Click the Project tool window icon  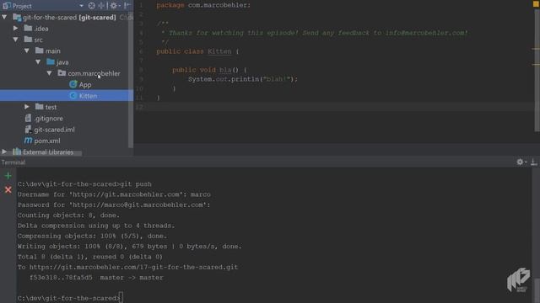7,6
